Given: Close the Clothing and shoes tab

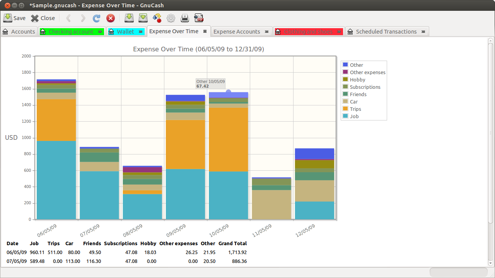Looking at the screenshot, I should click(x=339, y=32).
